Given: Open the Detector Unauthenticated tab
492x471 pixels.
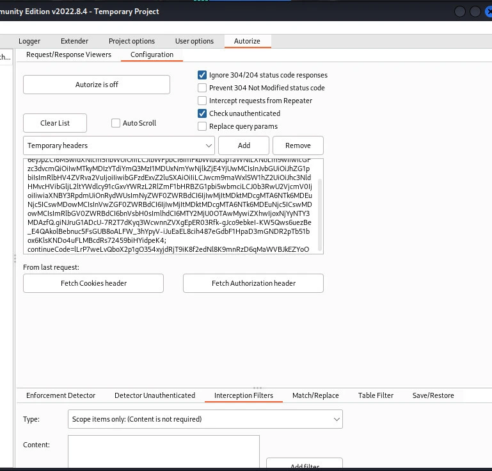Looking at the screenshot, I should tap(155, 395).
